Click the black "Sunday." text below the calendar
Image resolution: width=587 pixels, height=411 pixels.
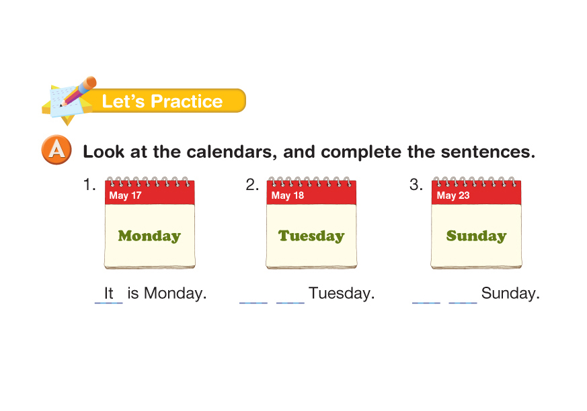pos(510,293)
